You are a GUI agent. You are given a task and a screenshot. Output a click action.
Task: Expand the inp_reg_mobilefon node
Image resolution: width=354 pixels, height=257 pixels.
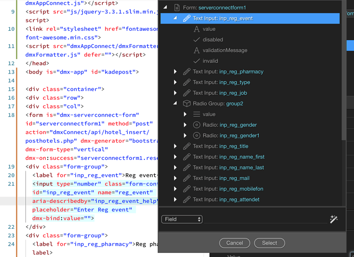(x=175, y=189)
